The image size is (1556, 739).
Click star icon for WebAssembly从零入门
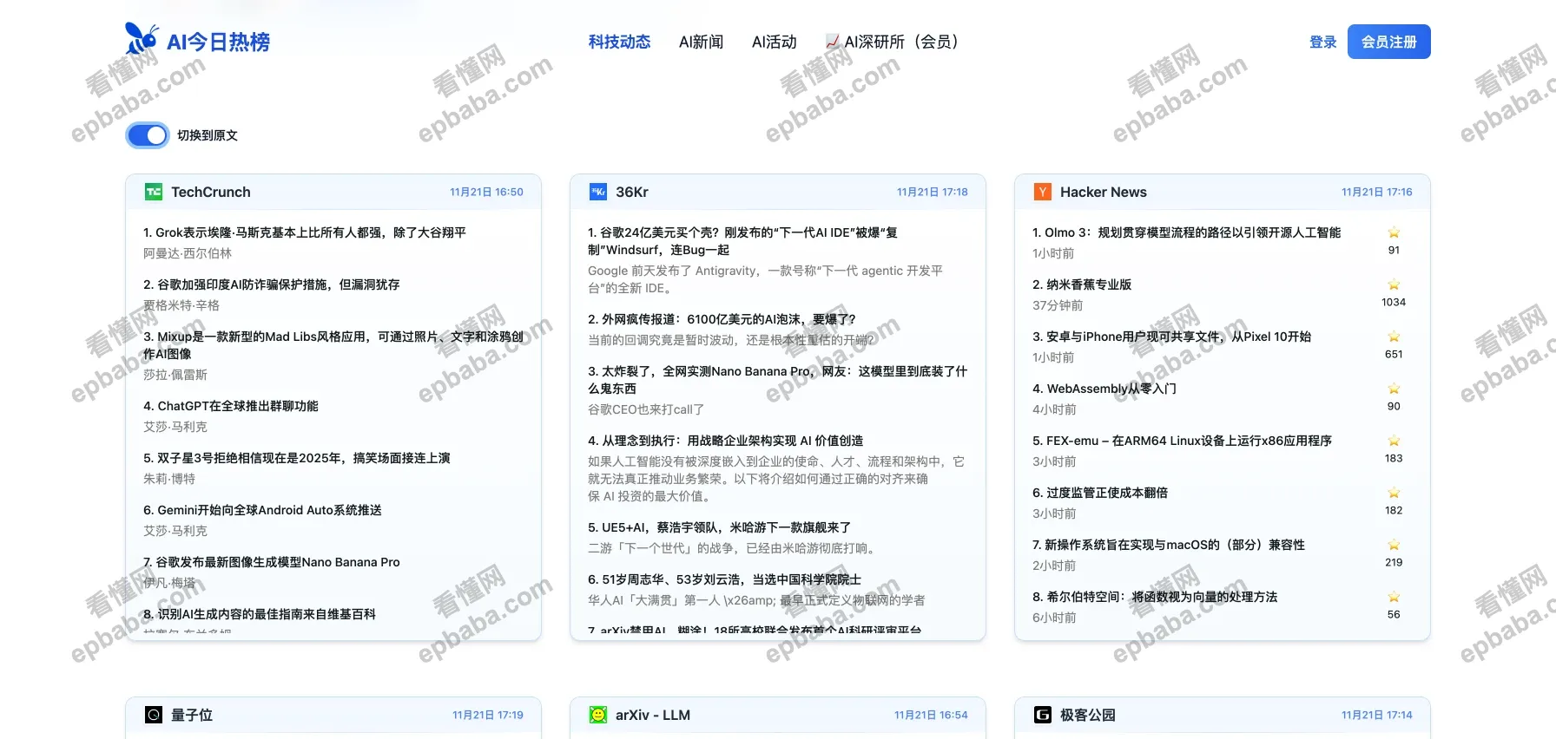click(1394, 389)
